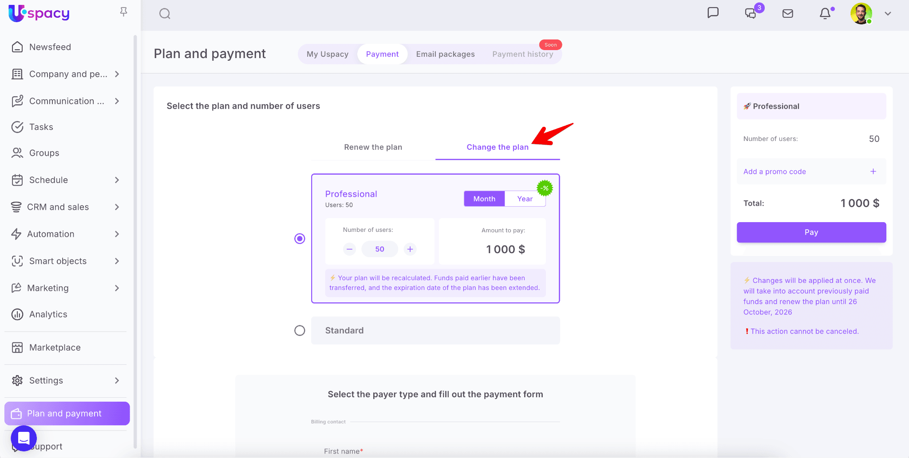Open the support chat widget bubble
The width and height of the screenshot is (909, 458).
point(24,438)
